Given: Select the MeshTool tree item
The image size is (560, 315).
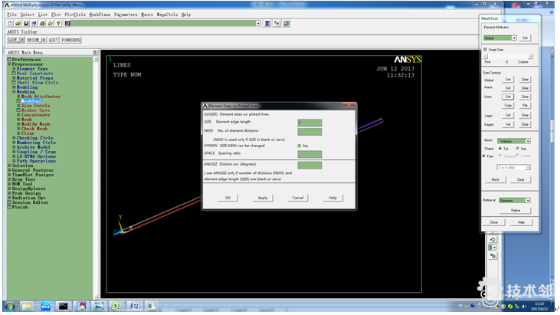Looking at the screenshot, I should pos(31,101).
